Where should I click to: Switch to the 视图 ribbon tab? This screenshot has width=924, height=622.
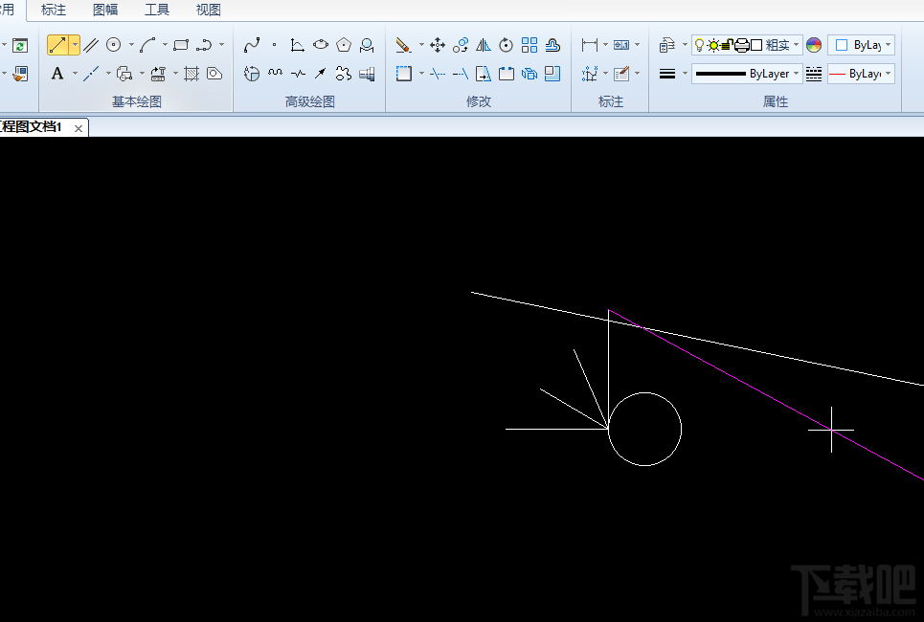(208, 11)
